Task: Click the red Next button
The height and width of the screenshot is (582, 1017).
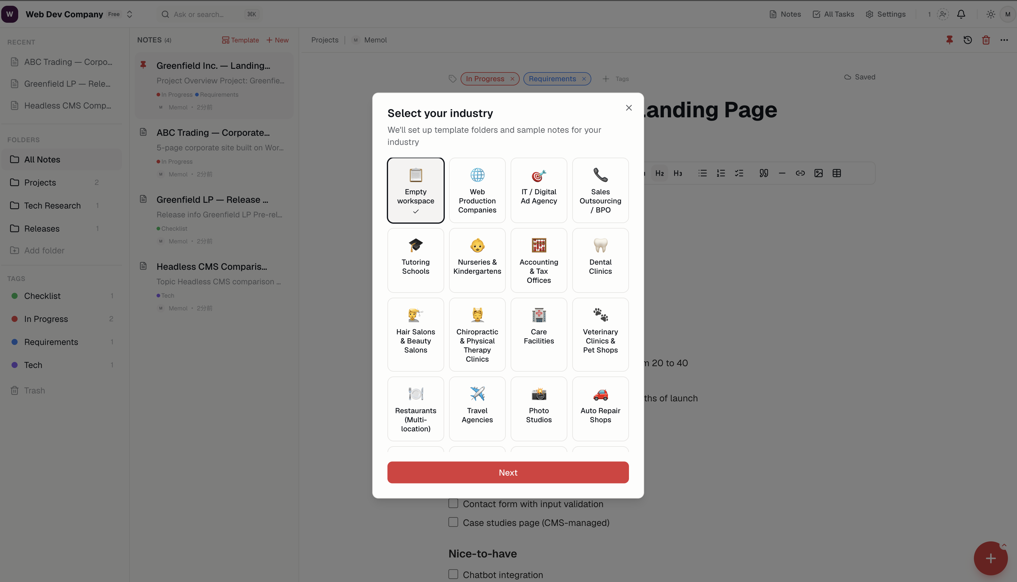Action: click(508, 473)
